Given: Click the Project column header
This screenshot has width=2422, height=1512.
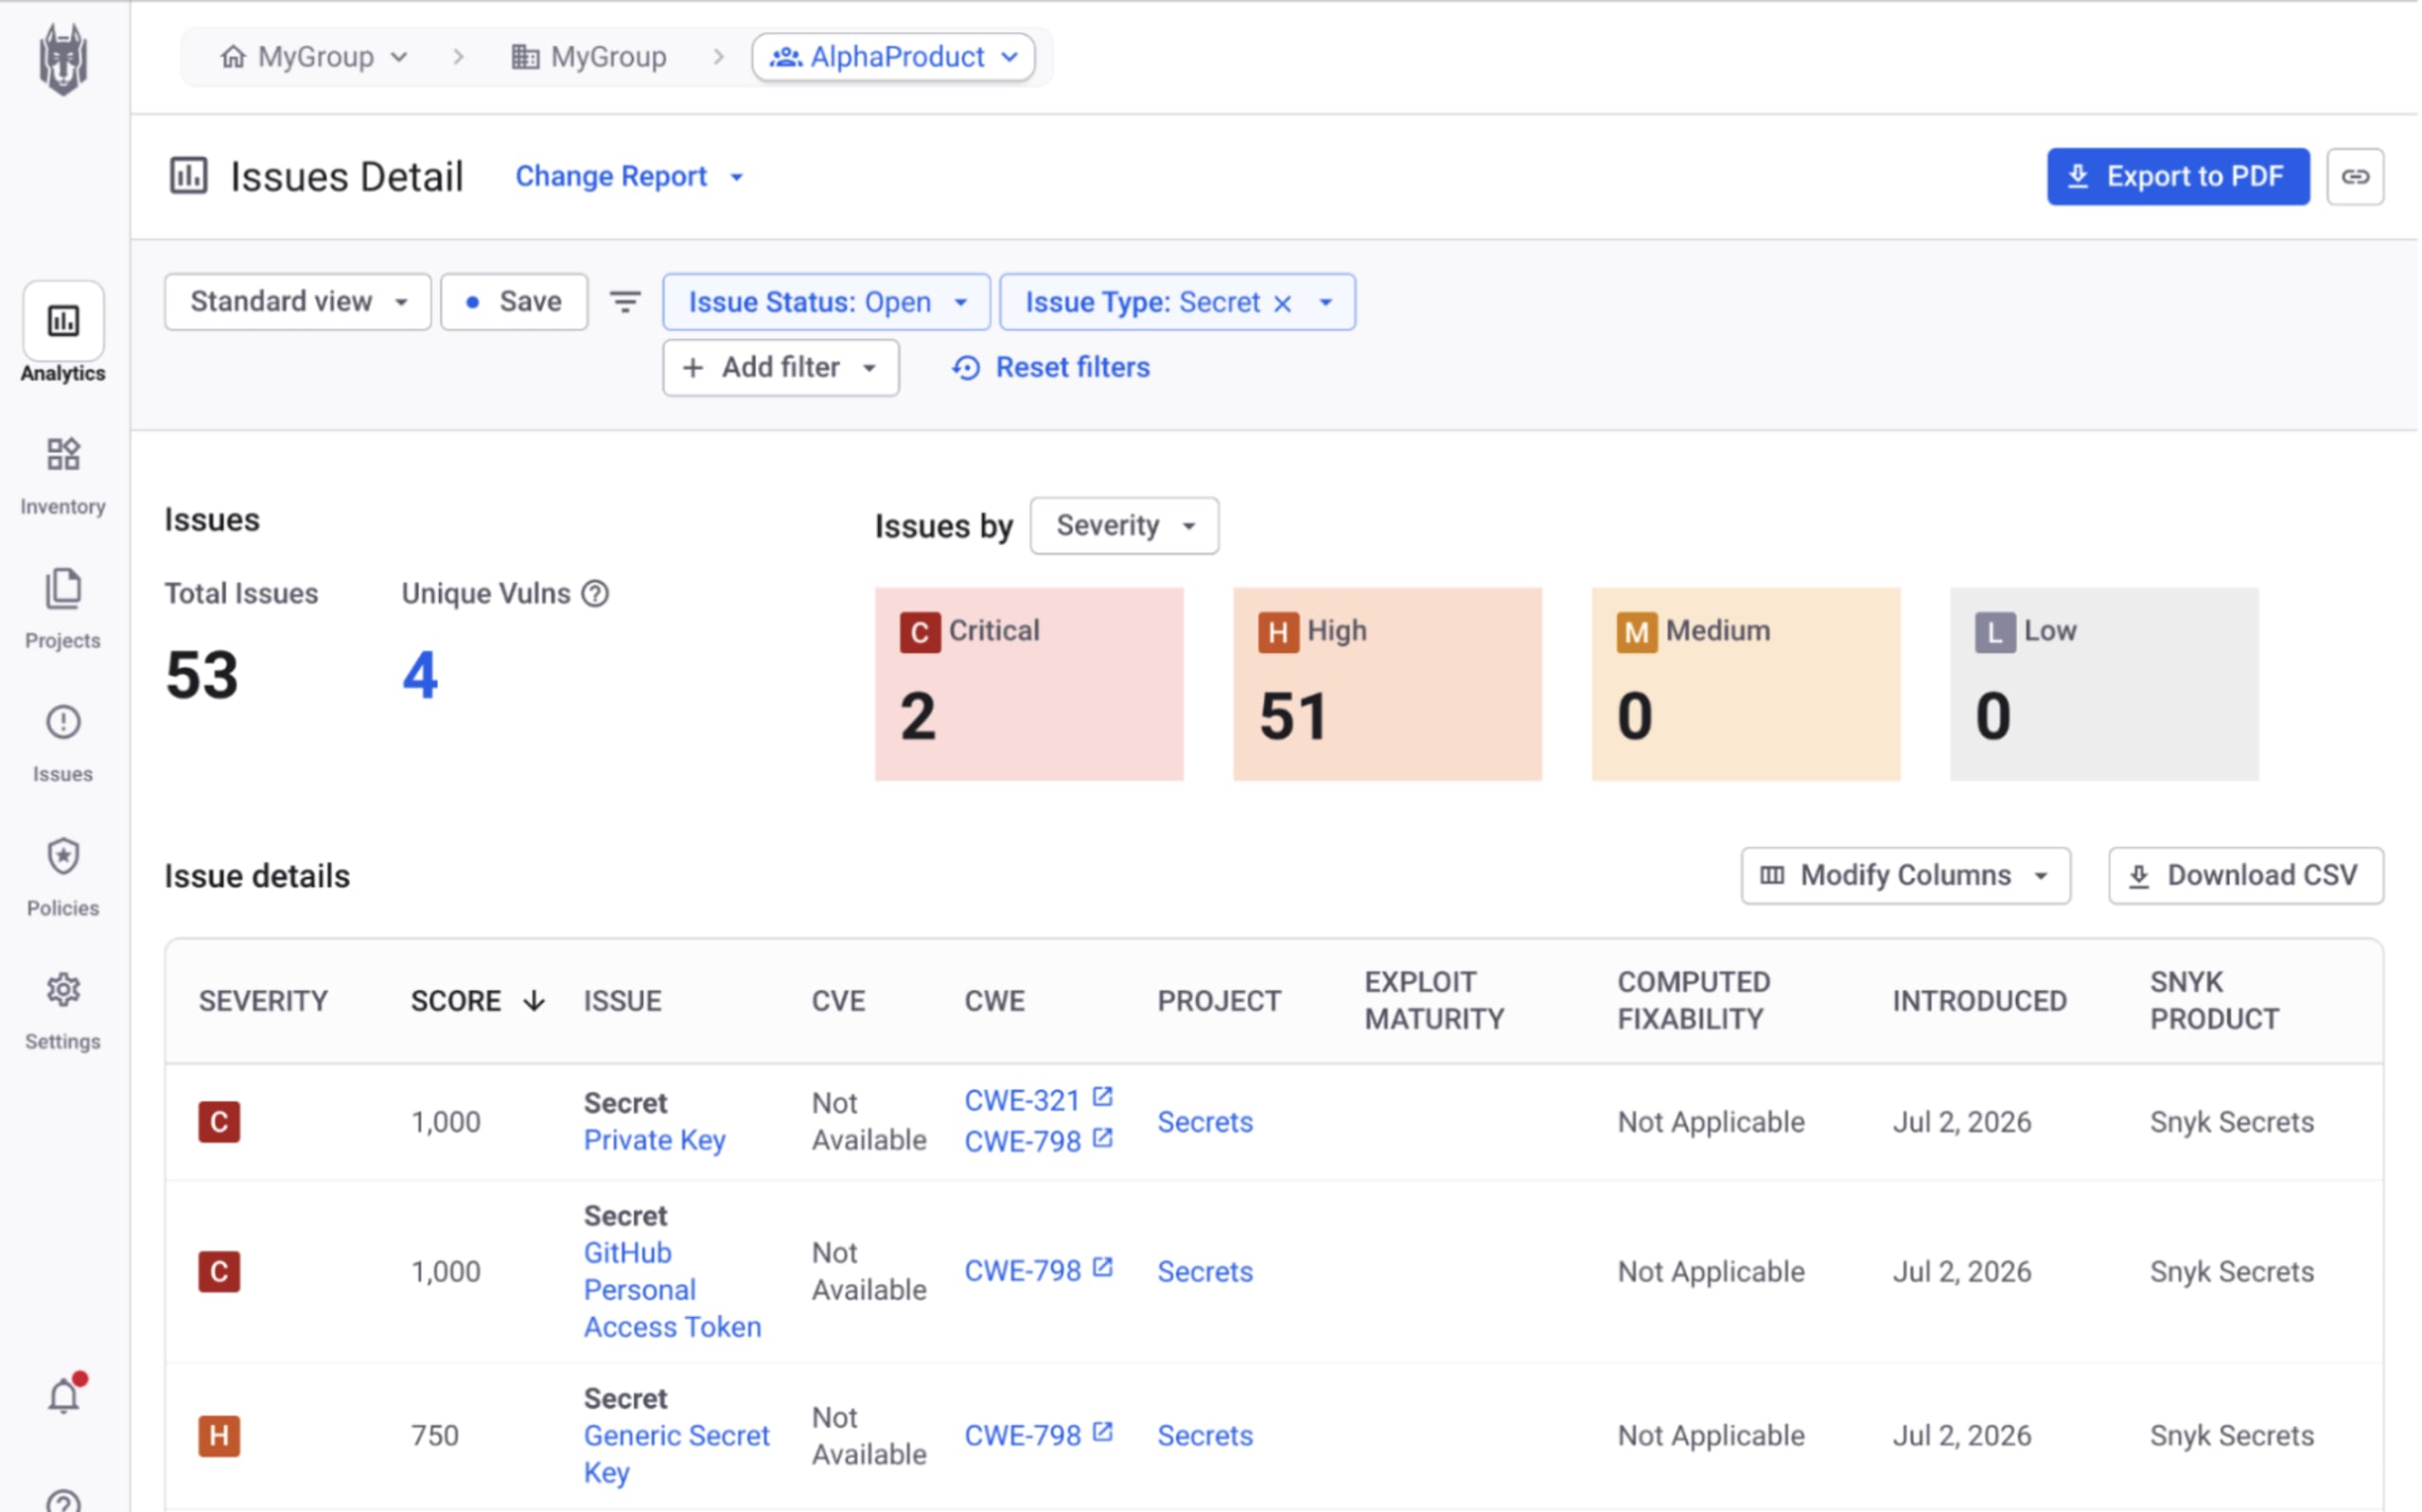Looking at the screenshot, I should click(x=1220, y=1002).
